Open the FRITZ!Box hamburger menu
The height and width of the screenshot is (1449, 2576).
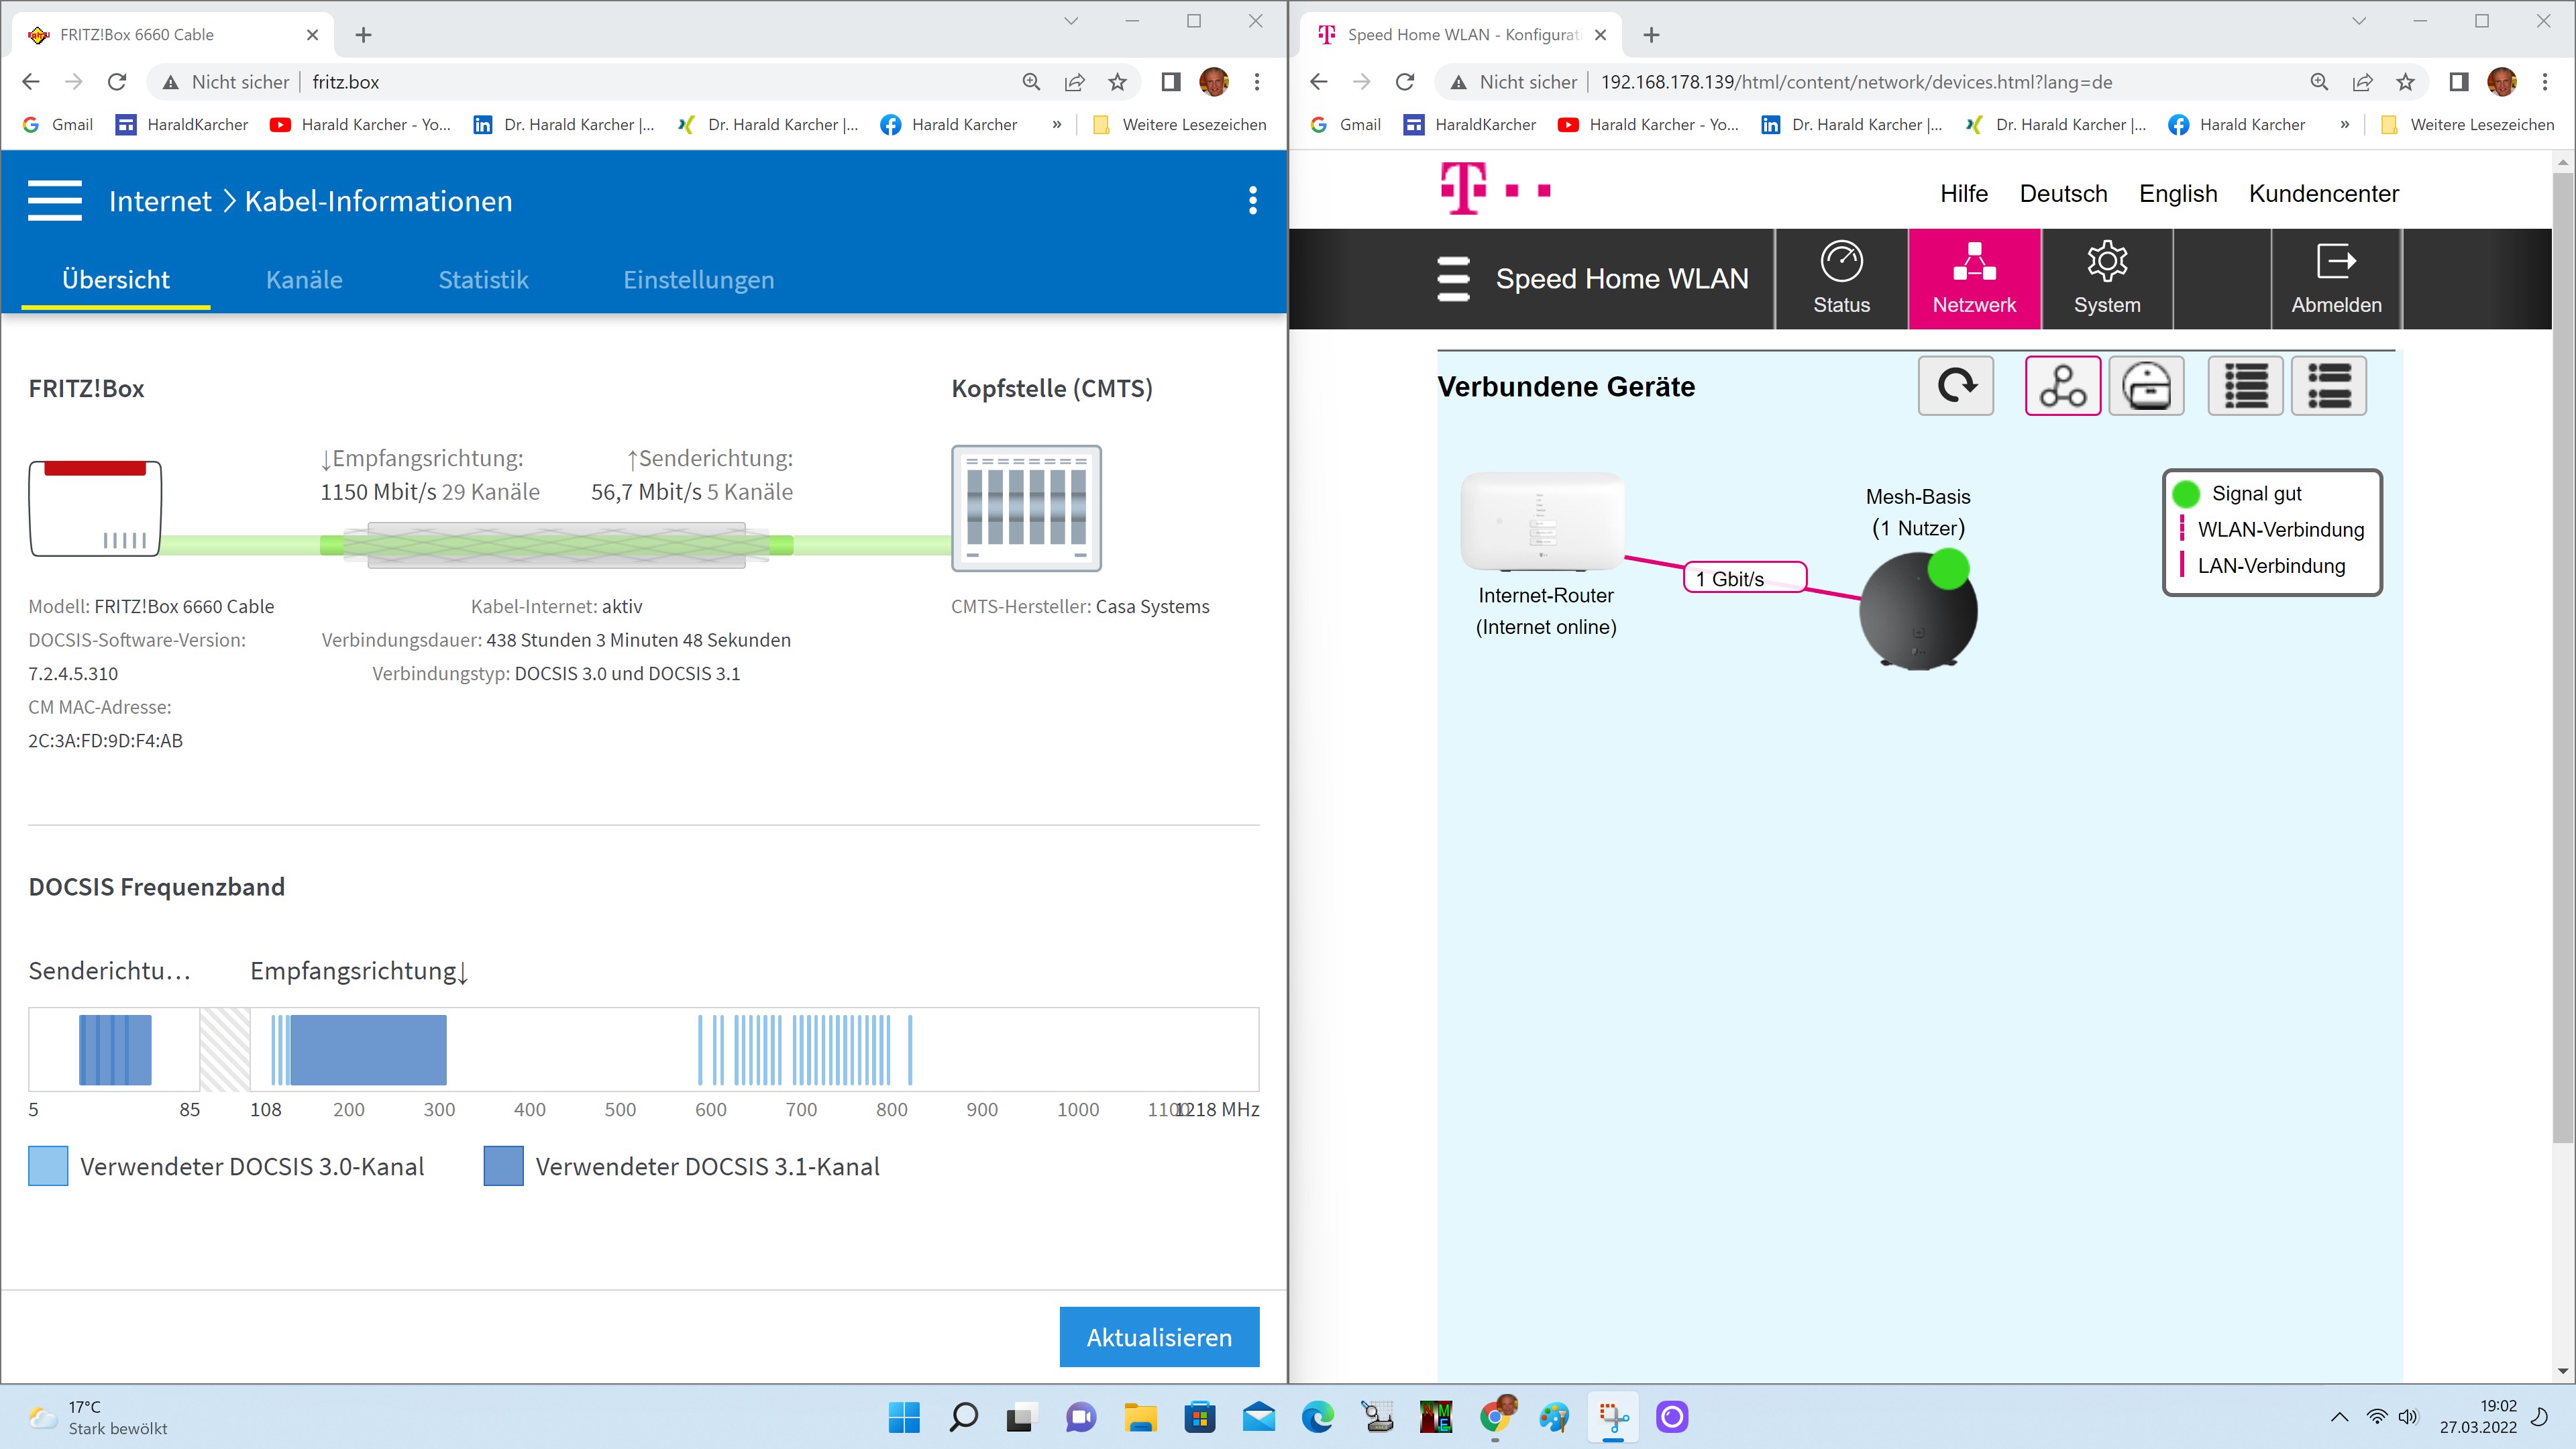click(55, 200)
